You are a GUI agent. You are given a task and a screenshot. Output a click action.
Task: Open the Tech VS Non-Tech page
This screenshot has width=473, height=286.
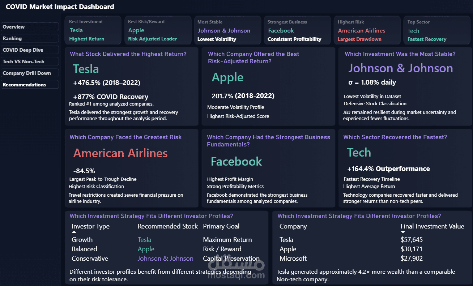tap(30, 61)
